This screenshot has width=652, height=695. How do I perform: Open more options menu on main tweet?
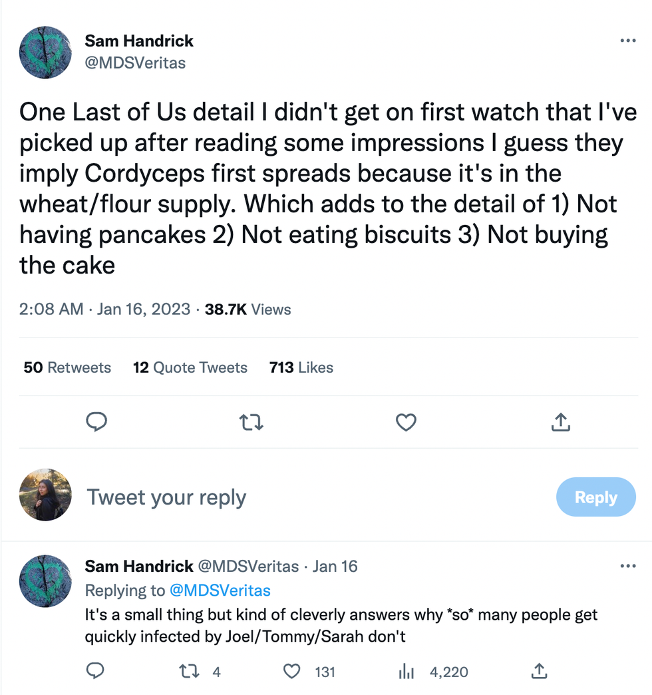627,41
